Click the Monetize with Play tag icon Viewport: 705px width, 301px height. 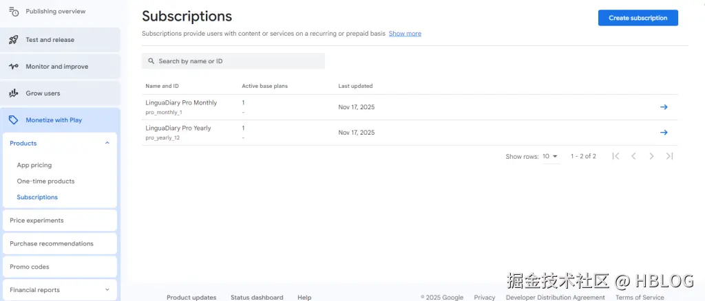coord(13,120)
